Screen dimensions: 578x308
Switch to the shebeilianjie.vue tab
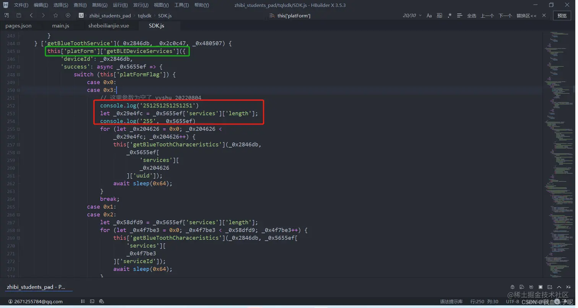tap(109, 26)
